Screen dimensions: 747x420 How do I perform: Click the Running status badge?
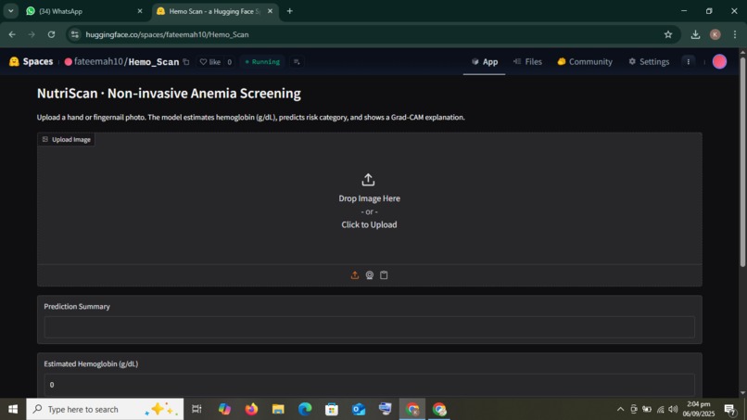pyautogui.click(x=262, y=62)
